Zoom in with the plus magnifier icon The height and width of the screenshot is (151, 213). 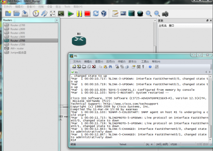pos(148,13)
